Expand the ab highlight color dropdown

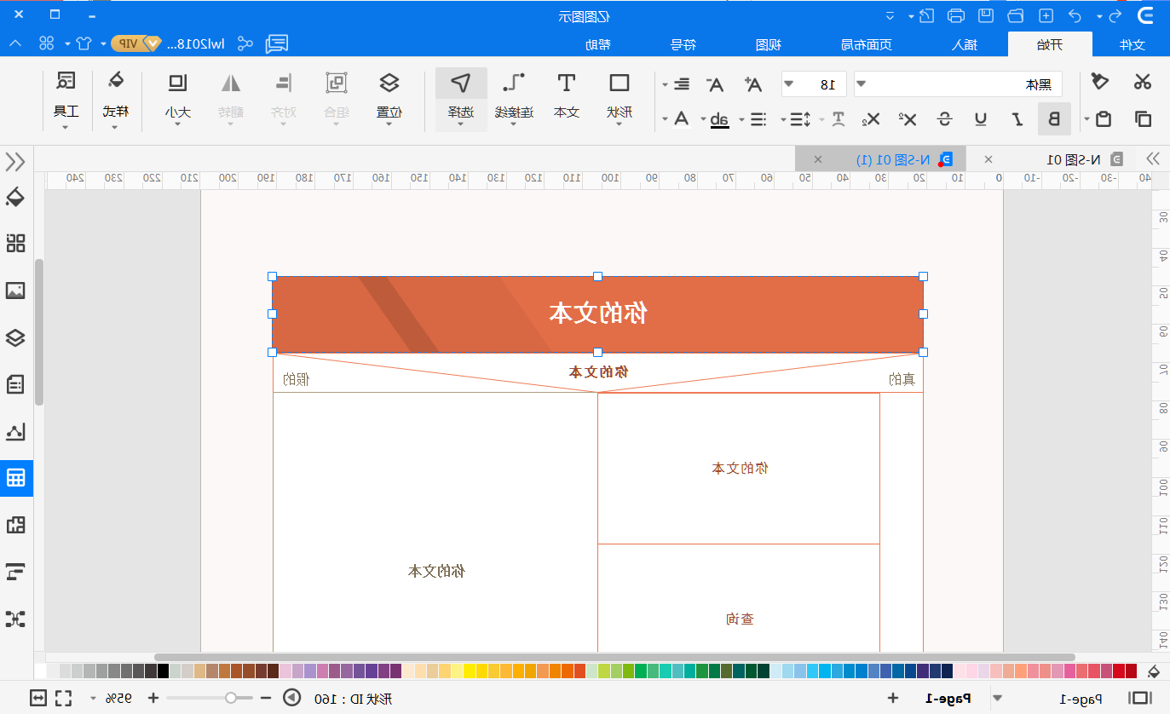(703, 119)
